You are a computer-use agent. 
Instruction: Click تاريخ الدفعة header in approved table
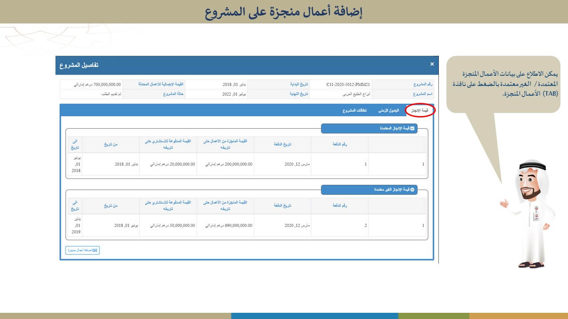(283, 144)
